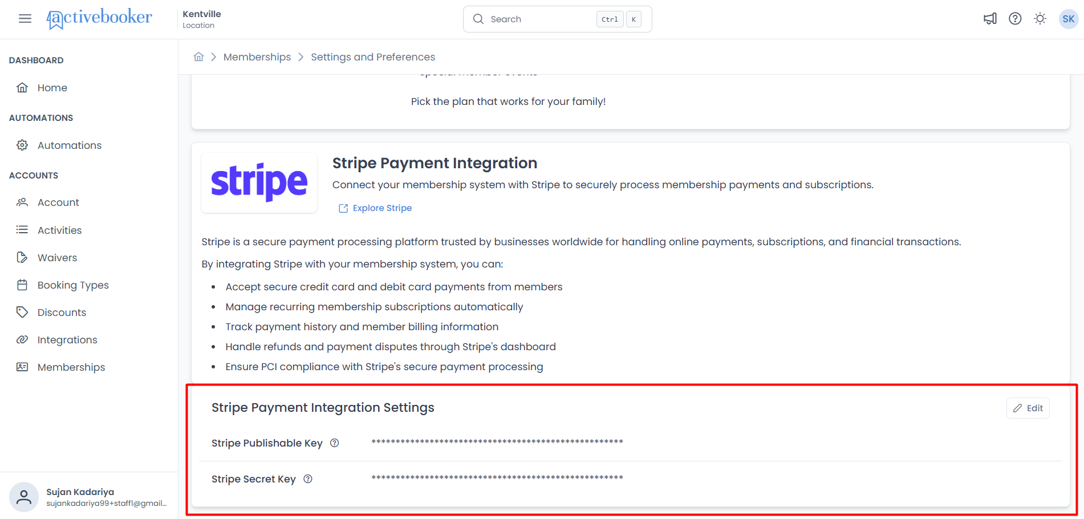Click the Home house icon in sidebar

22,87
